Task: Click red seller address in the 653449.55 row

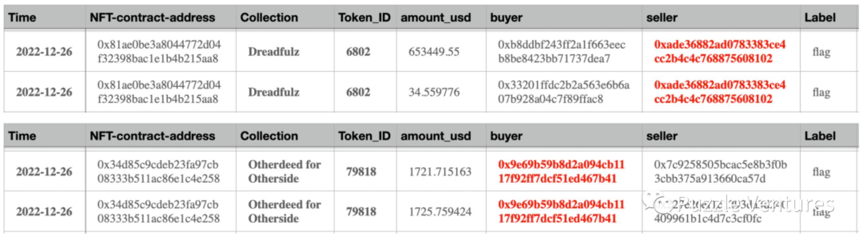Action: coord(719,52)
